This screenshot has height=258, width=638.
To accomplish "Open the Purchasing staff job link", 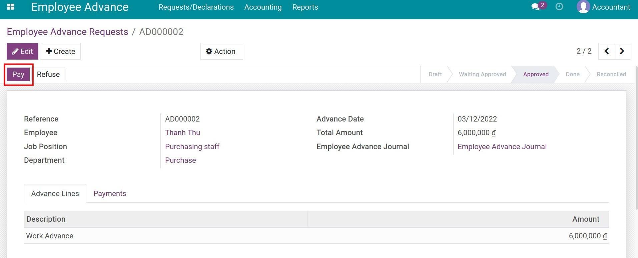I will click(x=192, y=147).
